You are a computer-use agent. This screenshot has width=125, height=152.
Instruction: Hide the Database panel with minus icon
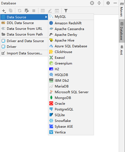(x=115, y=3)
